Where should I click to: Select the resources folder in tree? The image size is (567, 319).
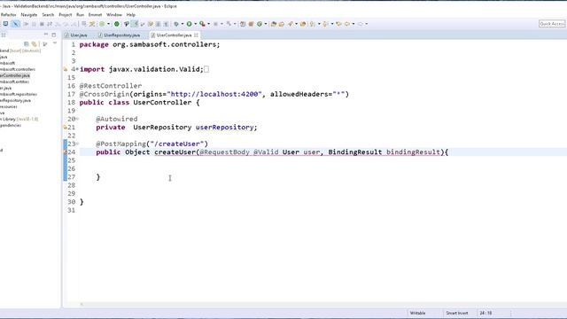point(9,106)
